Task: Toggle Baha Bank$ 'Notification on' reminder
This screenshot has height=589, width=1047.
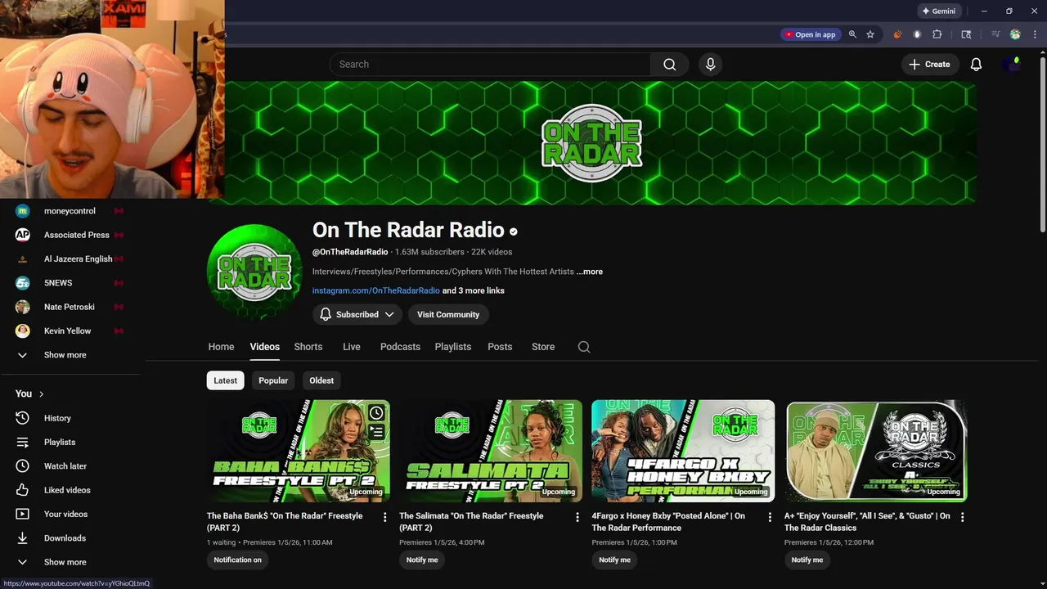Action: pyautogui.click(x=237, y=560)
